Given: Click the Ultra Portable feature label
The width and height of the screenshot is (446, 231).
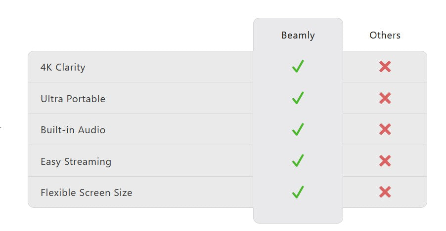Looking at the screenshot, I should pyautogui.click(x=73, y=99).
